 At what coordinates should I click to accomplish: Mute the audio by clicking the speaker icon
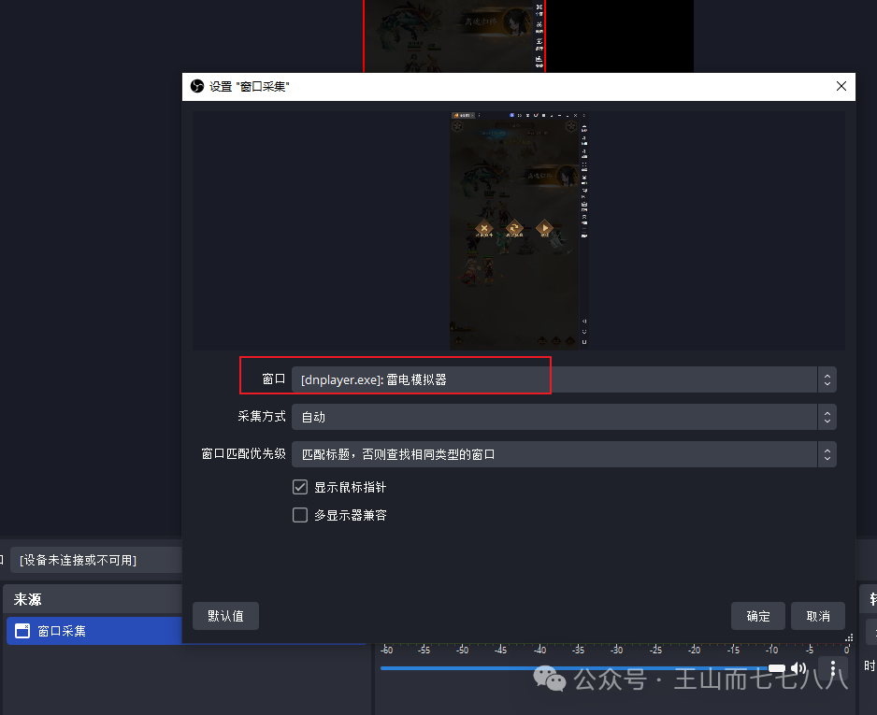tap(798, 668)
